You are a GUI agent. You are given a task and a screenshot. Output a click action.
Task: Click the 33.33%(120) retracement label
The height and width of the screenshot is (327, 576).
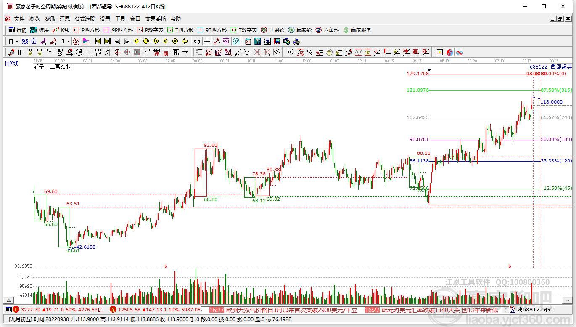click(556, 161)
